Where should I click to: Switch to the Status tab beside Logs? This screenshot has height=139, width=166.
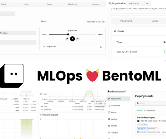click(3, 4)
